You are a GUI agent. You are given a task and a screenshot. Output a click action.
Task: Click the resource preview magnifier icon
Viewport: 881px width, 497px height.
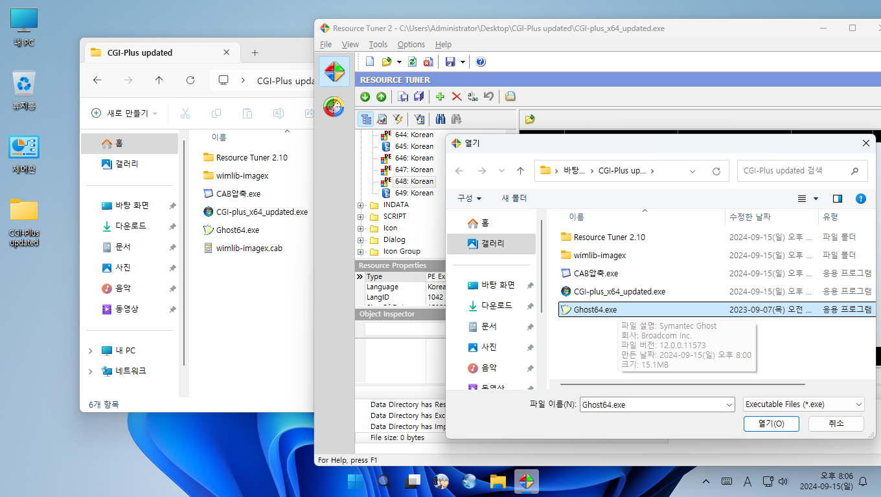point(382,119)
